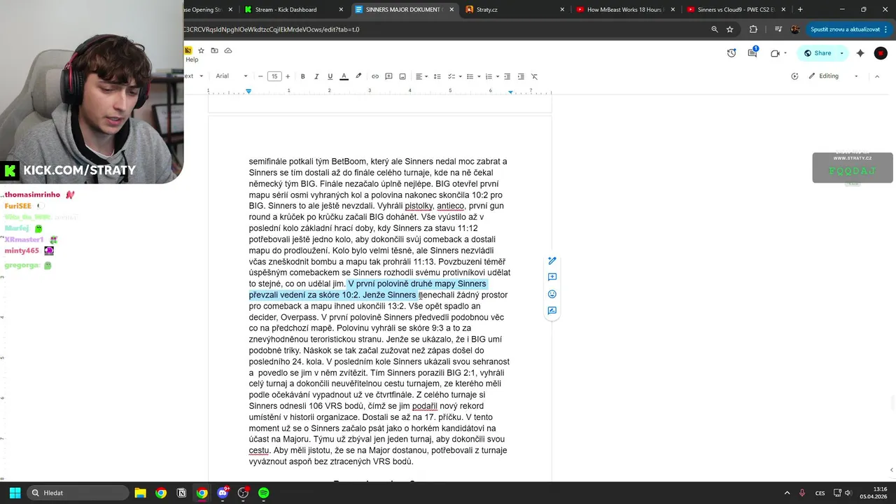The height and width of the screenshot is (504, 896).
Task: Open the bulleted list menu arrow
Action: click(x=479, y=76)
